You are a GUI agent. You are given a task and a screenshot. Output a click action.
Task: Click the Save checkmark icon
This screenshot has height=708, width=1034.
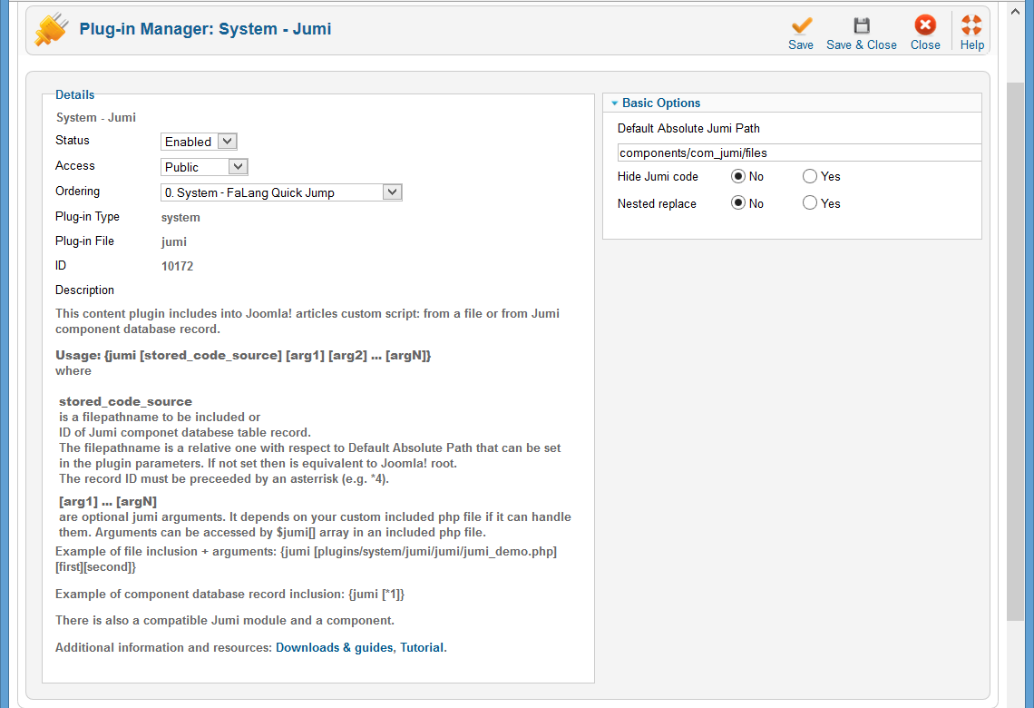coord(801,25)
